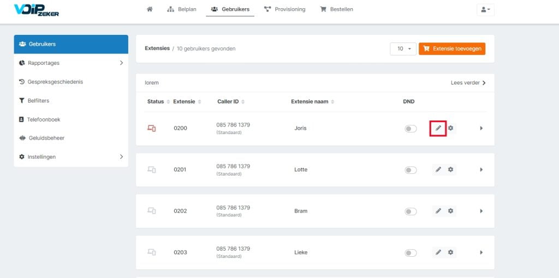The width and height of the screenshot is (559, 278).
Task: Click extension number 0201
Action: tap(180, 170)
